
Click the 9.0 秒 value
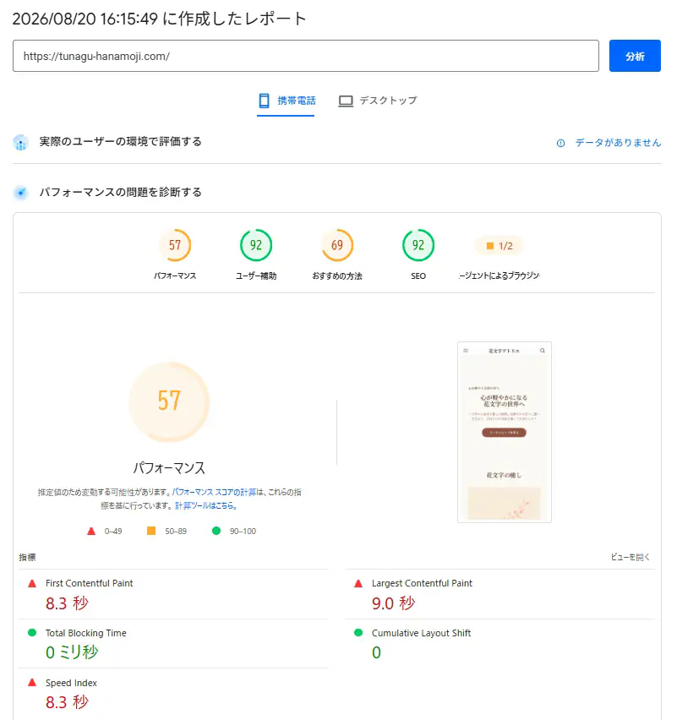(393, 603)
